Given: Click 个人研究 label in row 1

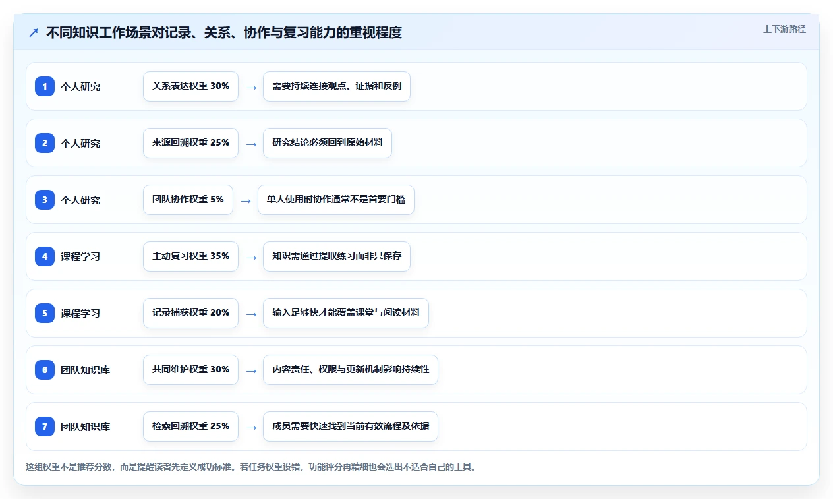Looking at the screenshot, I should (x=80, y=86).
